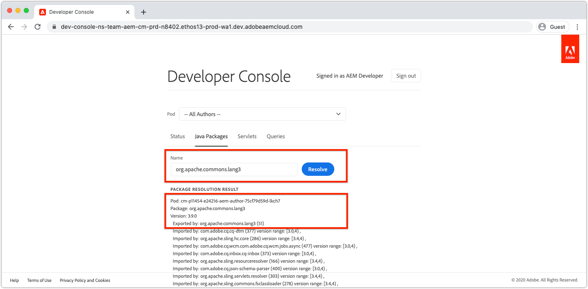588x289 pixels.
Task: Go to the Queries tab
Action: point(275,137)
